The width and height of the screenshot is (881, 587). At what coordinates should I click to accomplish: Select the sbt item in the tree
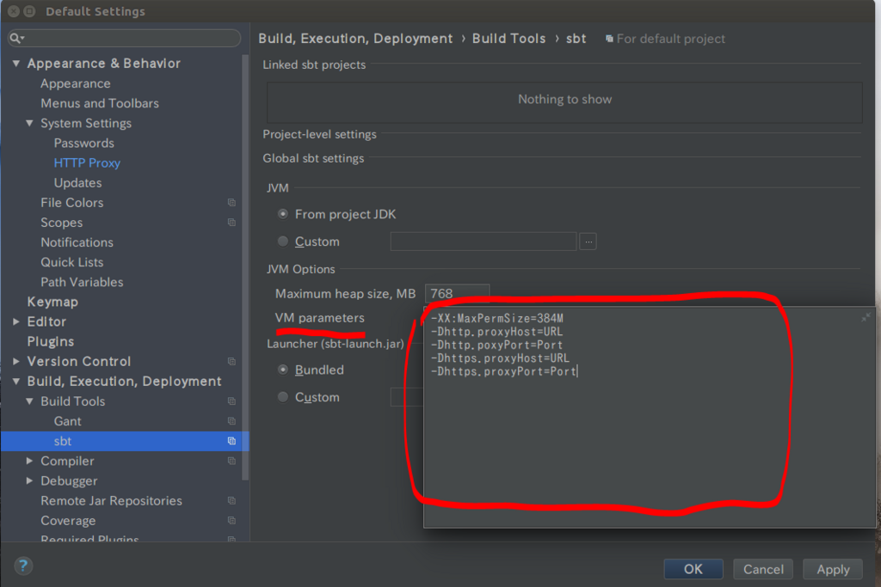click(125, 441)
